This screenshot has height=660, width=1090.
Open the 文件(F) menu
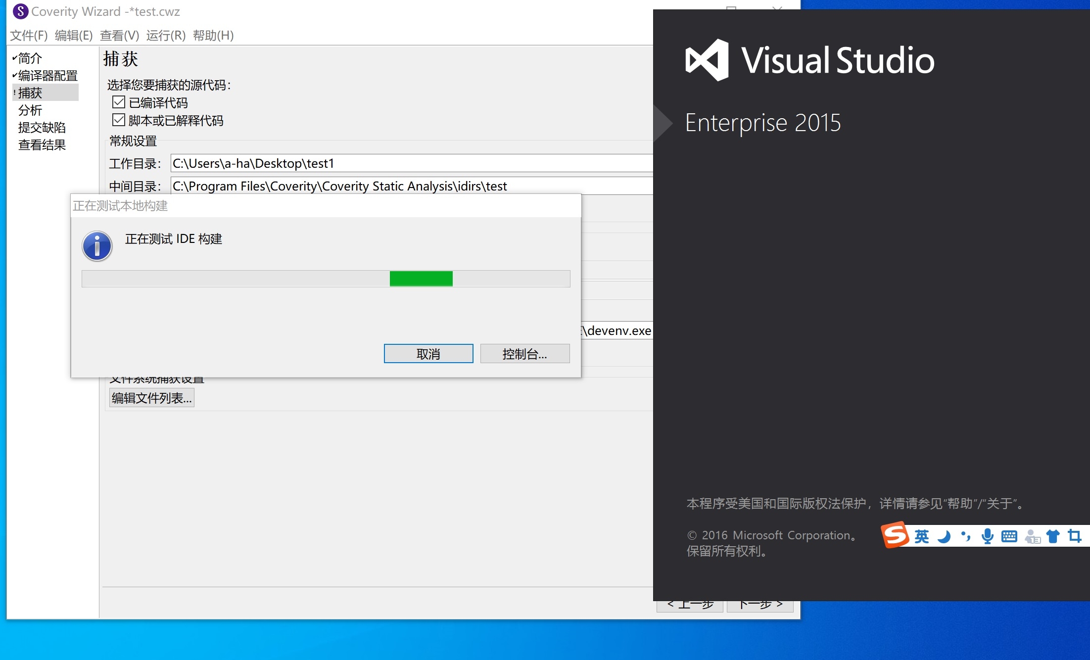tap(27, 35)
